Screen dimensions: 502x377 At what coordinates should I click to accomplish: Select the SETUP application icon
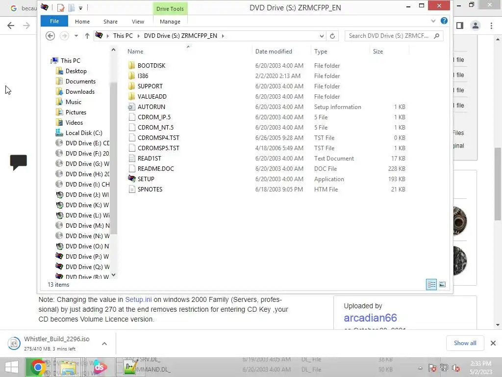click(x=132, y=179)
